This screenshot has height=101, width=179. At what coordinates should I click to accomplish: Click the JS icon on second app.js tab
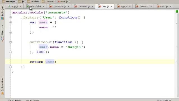pyautogui.click(x=119, y=6)
